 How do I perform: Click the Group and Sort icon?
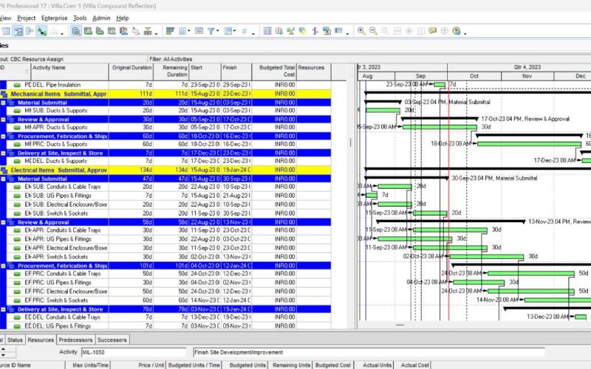(x=228, y=31)
